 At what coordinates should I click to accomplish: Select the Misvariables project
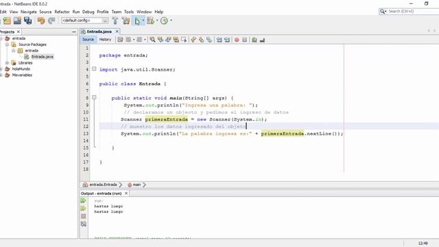pos(22,75)
